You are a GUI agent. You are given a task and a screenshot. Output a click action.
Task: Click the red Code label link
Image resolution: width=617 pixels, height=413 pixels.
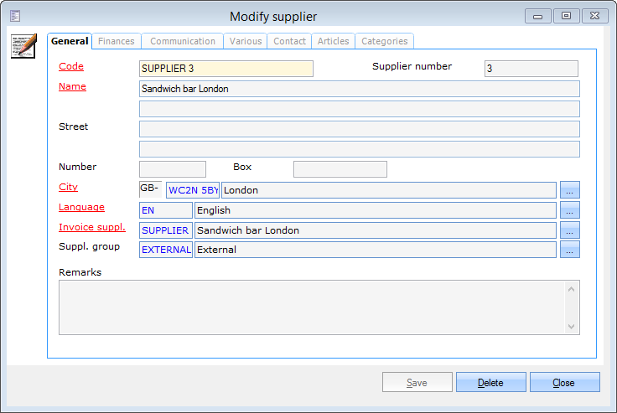coord(71,66)
